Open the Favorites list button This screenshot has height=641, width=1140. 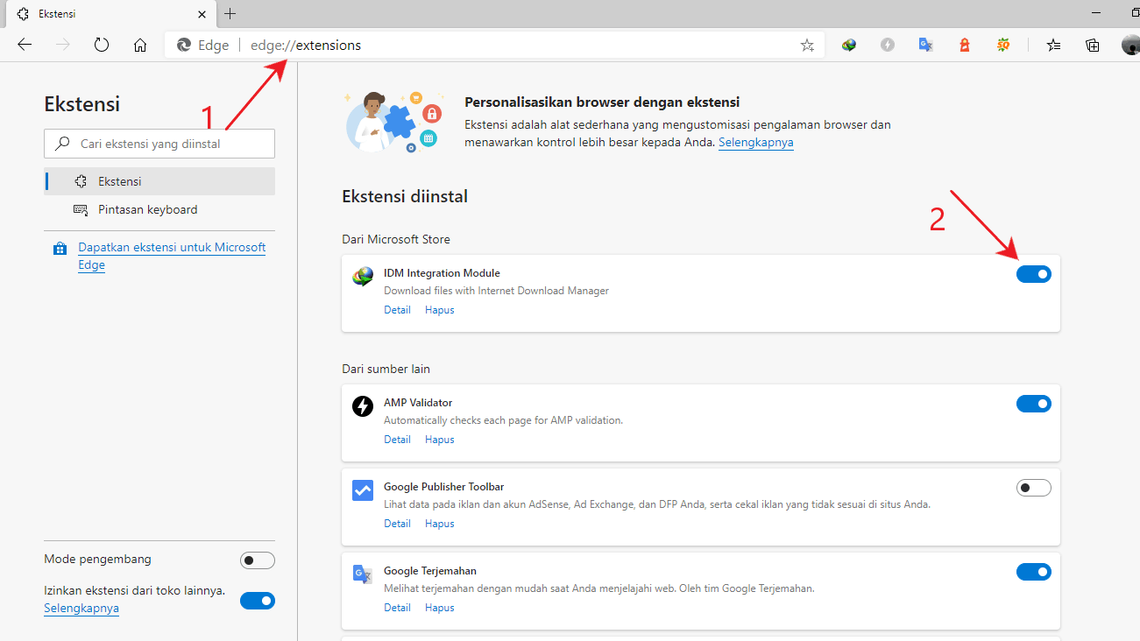(1054, 45)
